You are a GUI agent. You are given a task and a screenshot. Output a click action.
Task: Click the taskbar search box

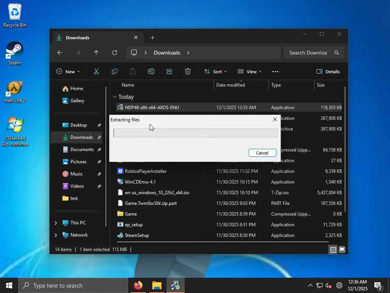(x=73, y=285)
